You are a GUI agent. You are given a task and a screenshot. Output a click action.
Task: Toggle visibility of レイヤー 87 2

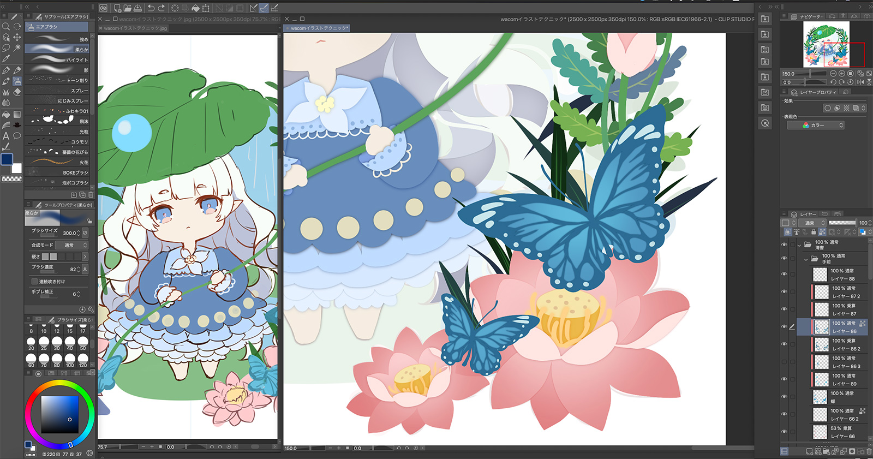[x=784, y=291]
